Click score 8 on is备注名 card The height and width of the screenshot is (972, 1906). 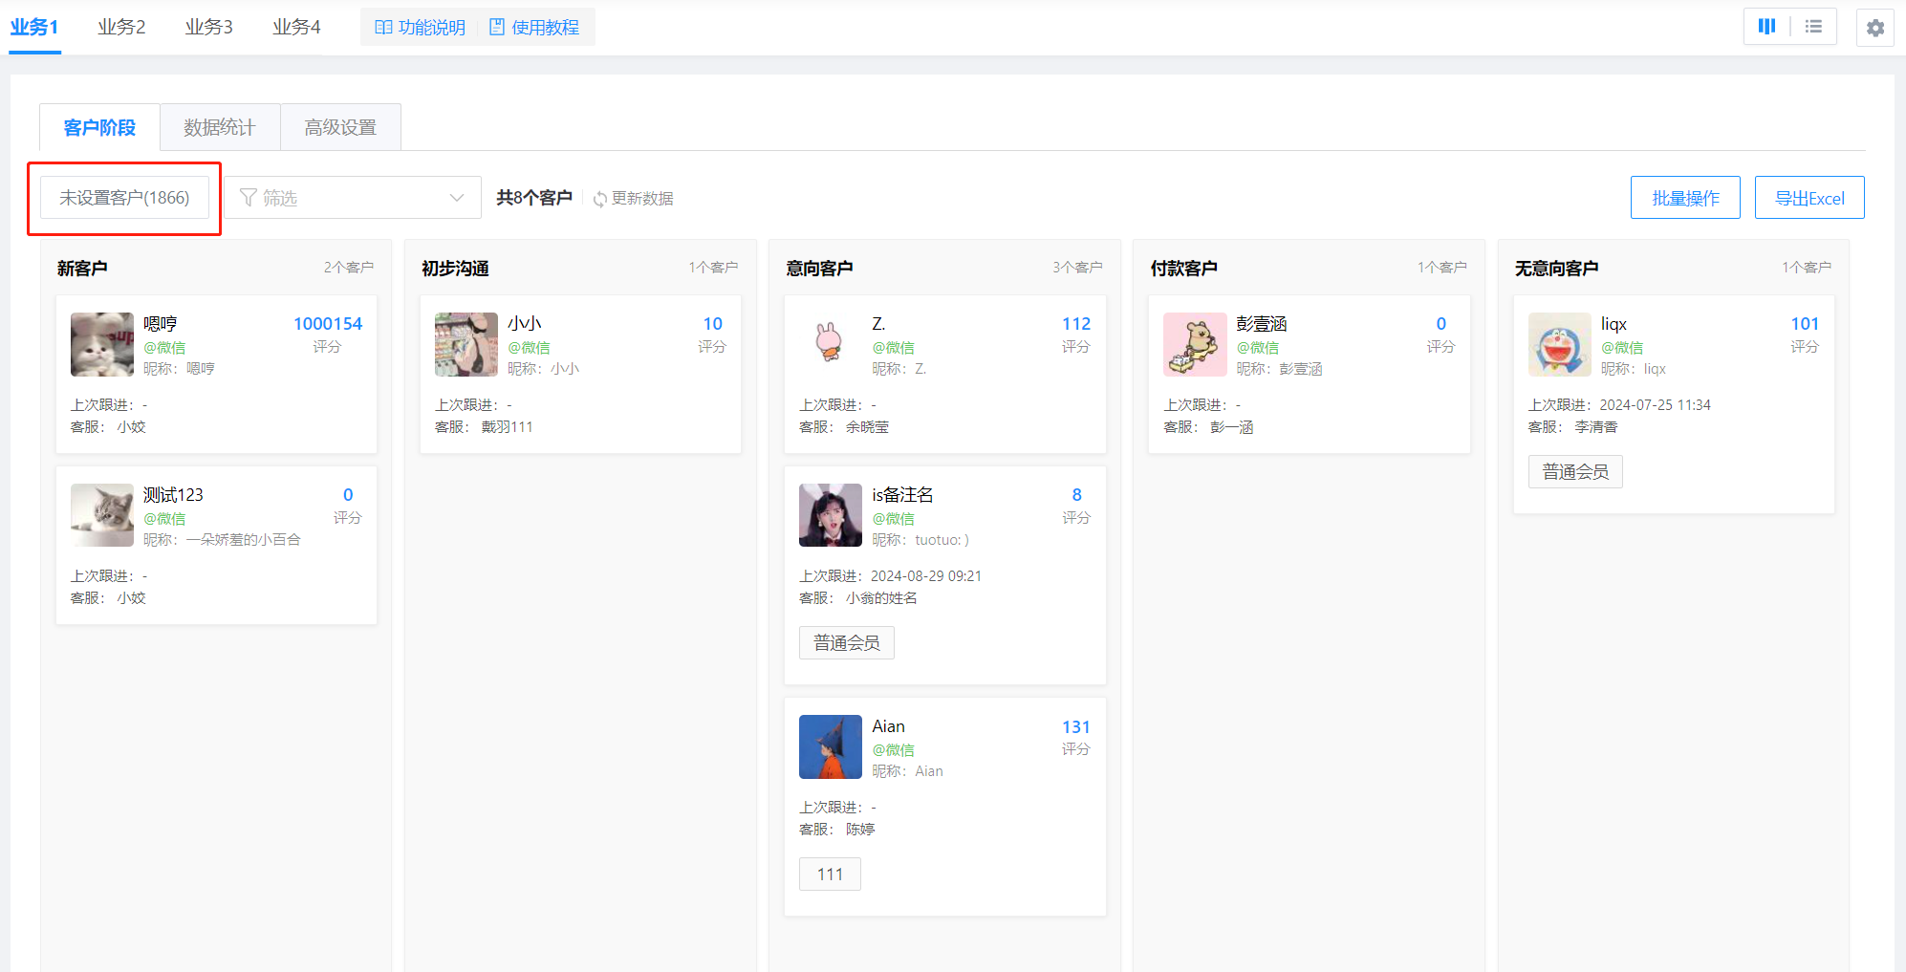tap(1077, 495)
